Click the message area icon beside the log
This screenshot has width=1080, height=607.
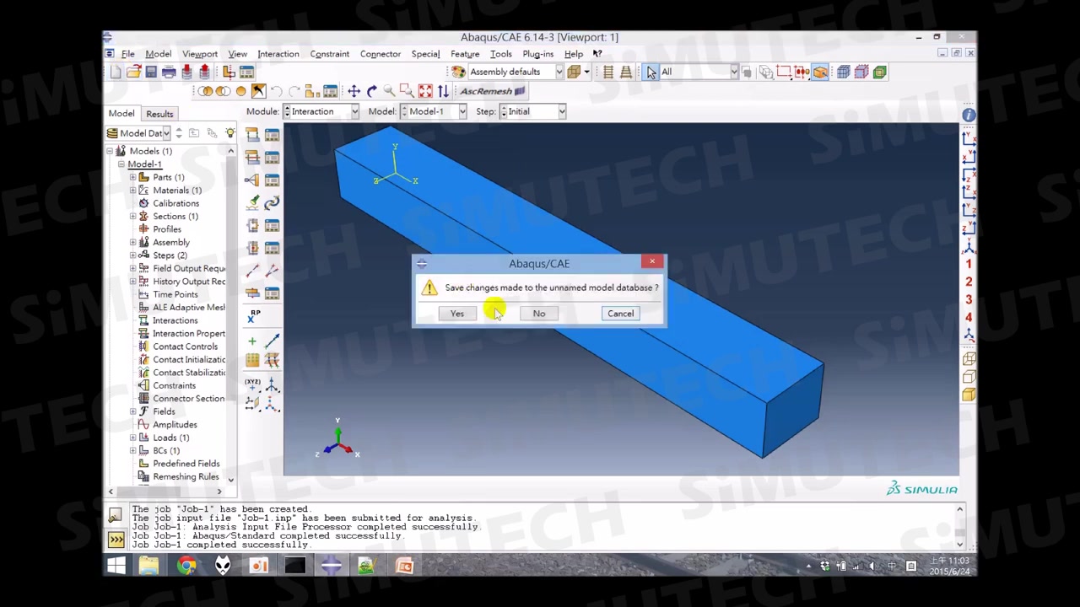click(116, 515)
